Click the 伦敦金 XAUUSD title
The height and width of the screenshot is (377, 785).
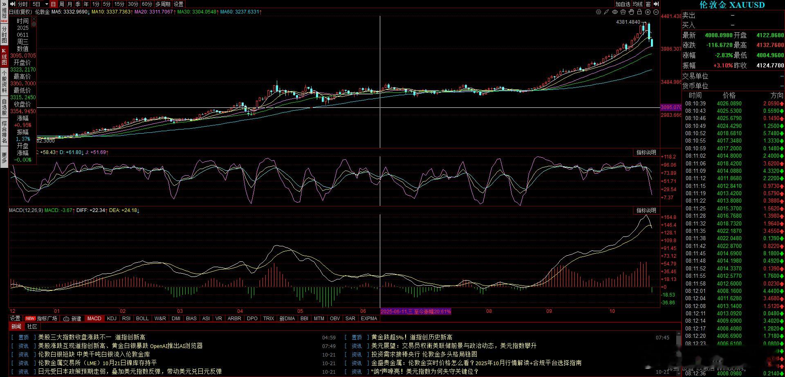tap(732, 5)
